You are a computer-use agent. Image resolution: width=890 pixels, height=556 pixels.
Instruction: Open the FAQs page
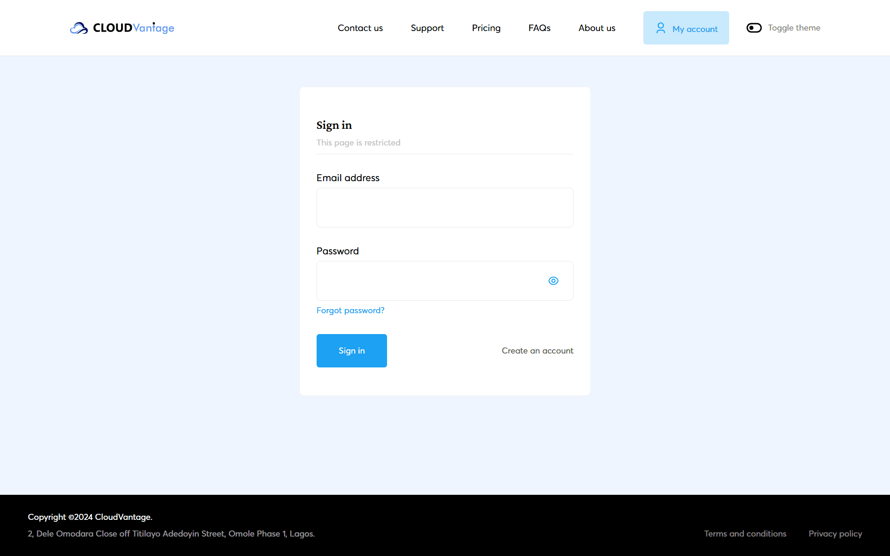pyautogui.click(x=539, y=28)
